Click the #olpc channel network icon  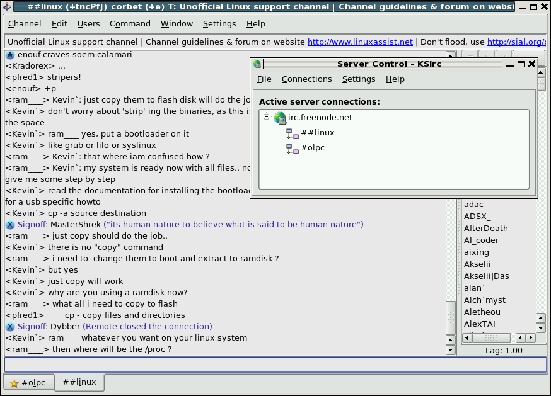tap(293, 149)
